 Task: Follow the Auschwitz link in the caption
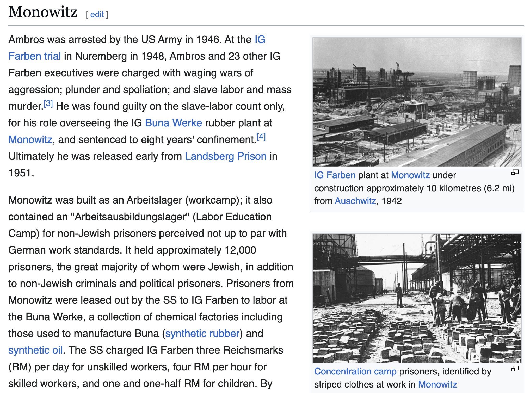coord(355,201)
